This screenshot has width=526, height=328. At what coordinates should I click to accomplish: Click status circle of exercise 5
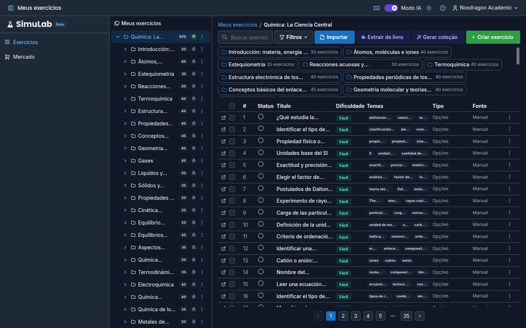[261, 165]
